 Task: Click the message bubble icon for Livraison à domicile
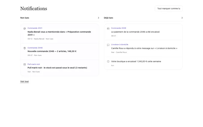click(108, 45)
